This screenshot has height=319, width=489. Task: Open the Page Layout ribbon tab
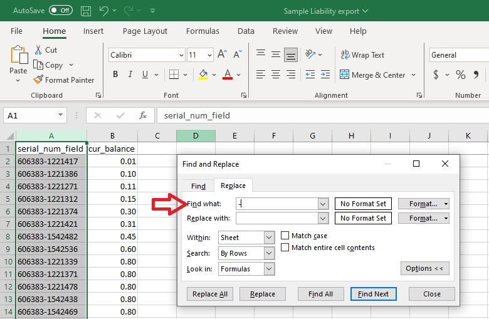pos(145,31)
